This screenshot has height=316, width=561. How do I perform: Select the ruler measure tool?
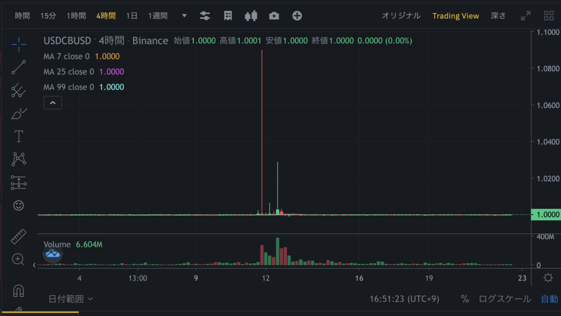(19, 236)
